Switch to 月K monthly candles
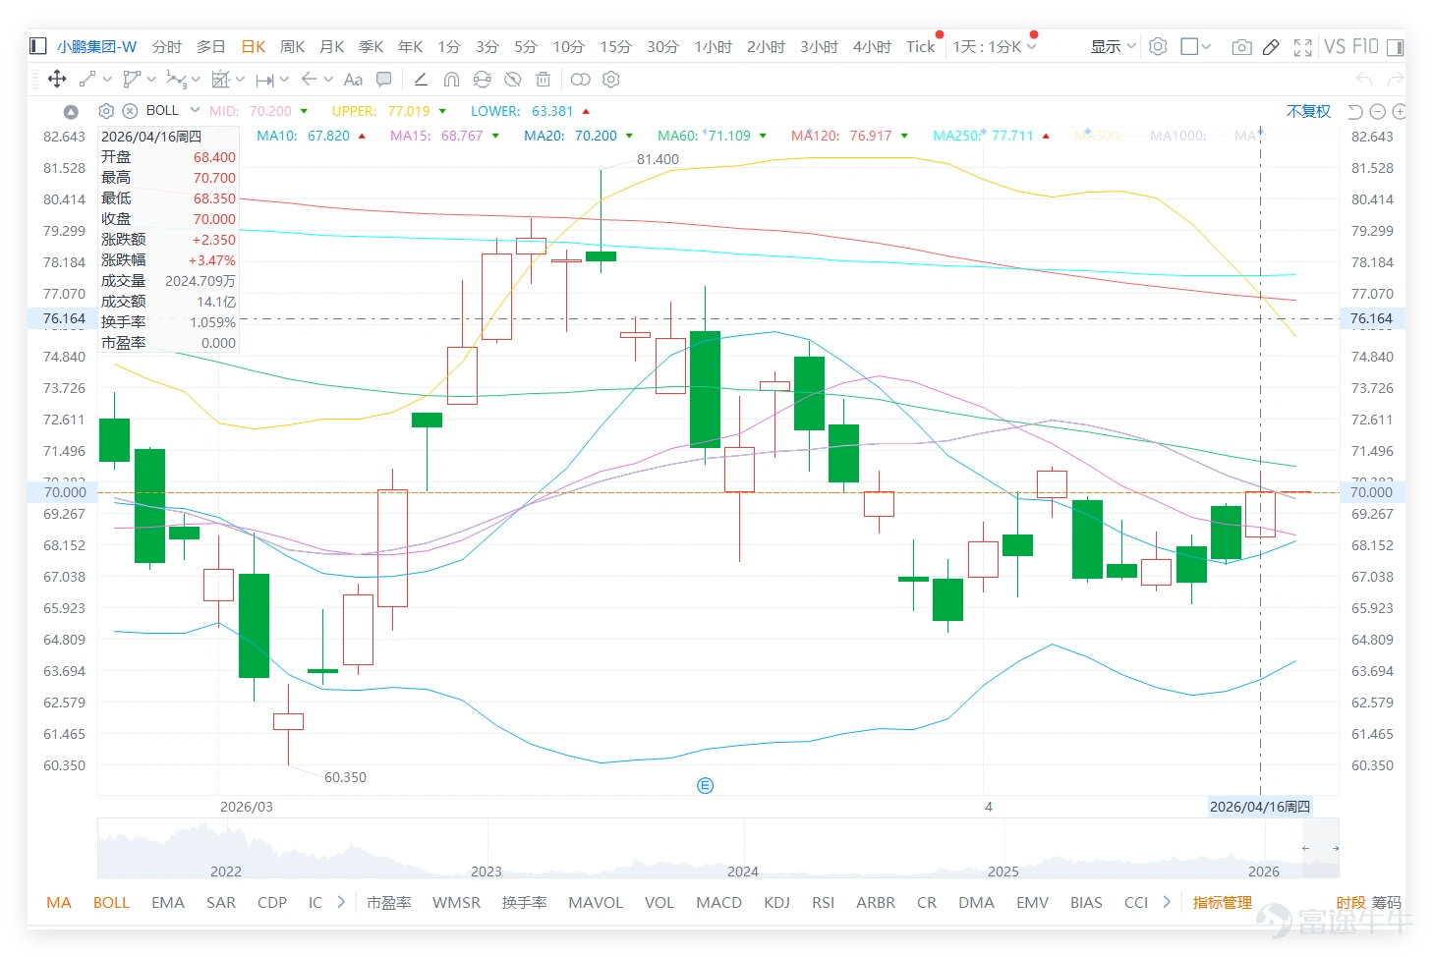Screen dimensions: 1433x957 [x=332, y=46]
